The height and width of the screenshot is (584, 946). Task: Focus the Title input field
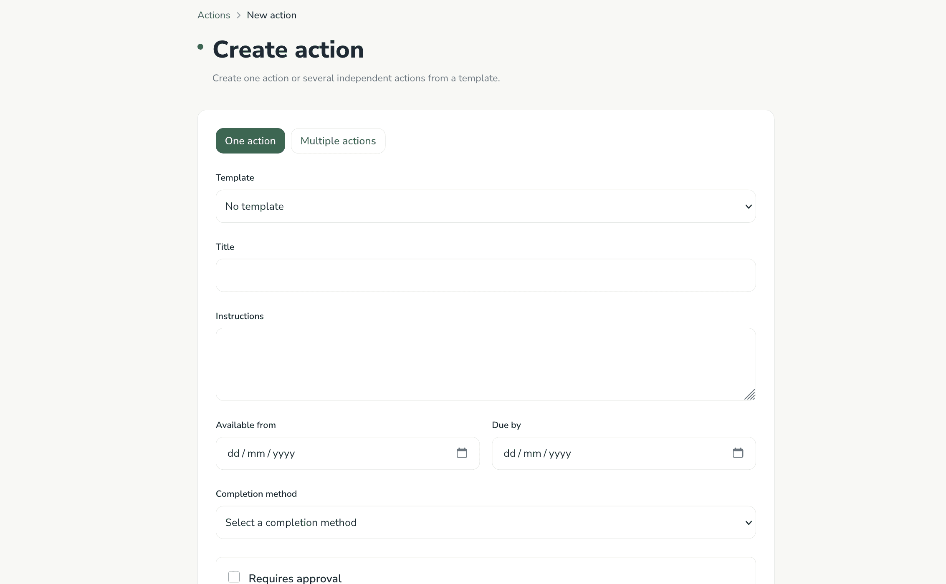(486, 275)
